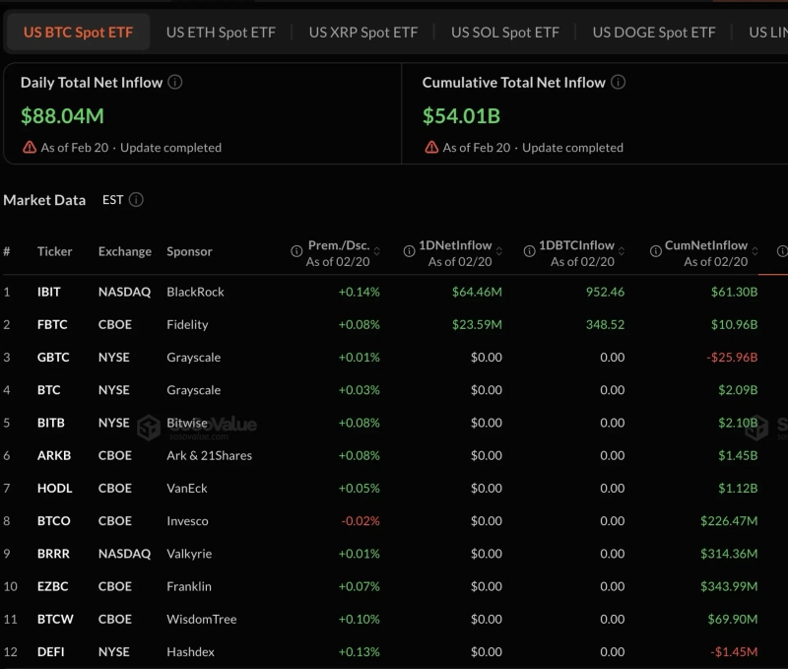
Task: Click the warning icon under Daily Total Net Inflow
Action: point(29,148)
